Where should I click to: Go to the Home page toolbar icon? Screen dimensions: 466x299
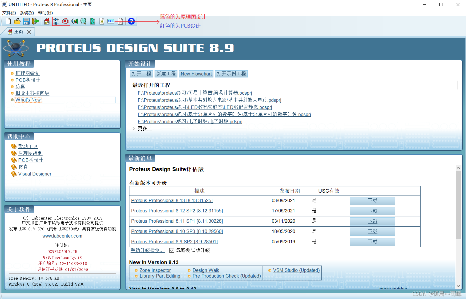point(47,21)
